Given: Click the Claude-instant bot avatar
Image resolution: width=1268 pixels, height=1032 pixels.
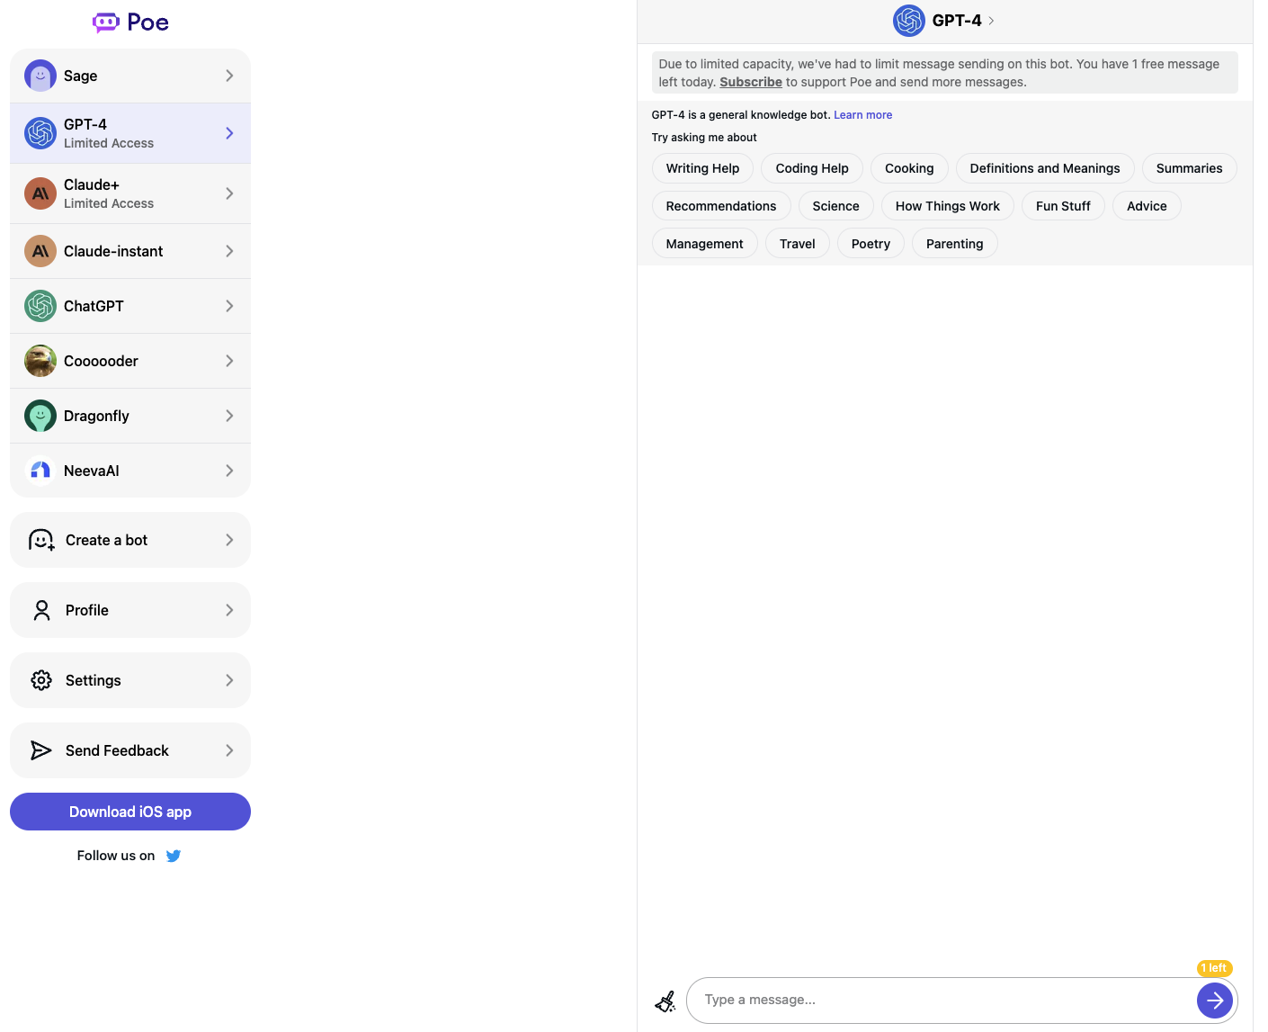Looking at the screenshot, I should (x=40, y=251).
